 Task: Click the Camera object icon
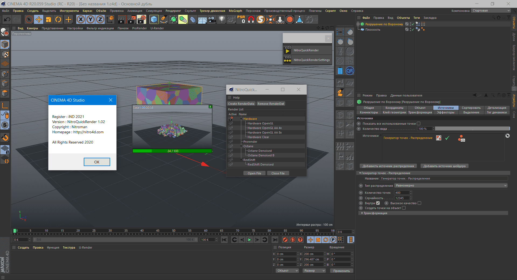tap(212, 19)
